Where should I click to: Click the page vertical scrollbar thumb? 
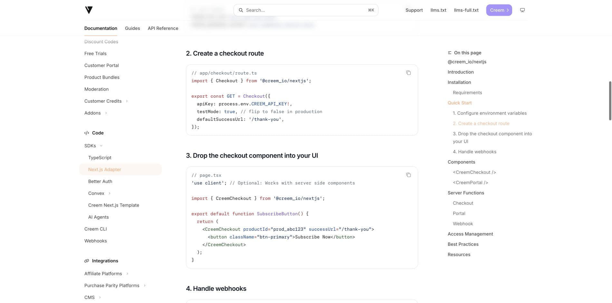tap(610, 101)
